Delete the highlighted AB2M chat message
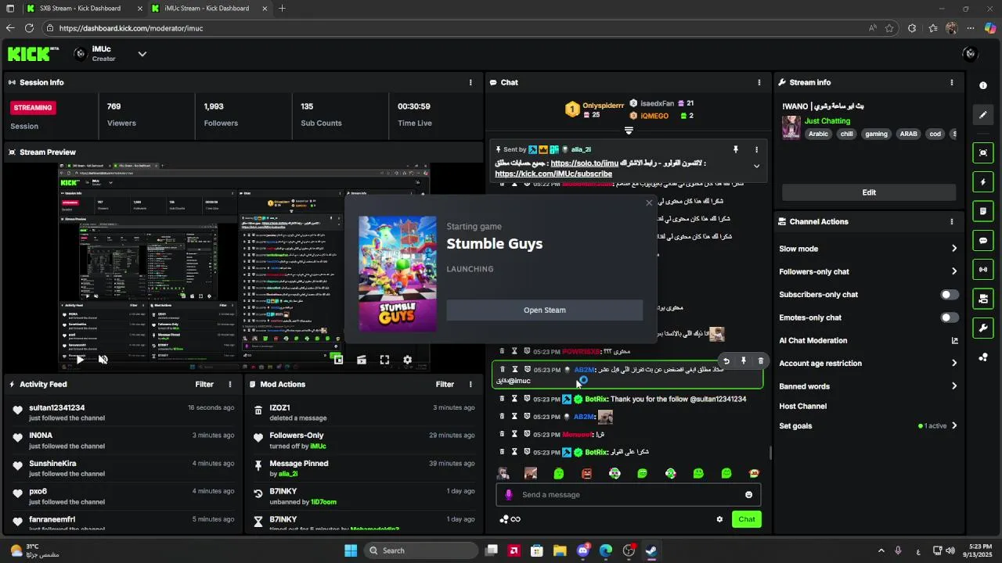The image size is (1002, 563). (760, 361)
